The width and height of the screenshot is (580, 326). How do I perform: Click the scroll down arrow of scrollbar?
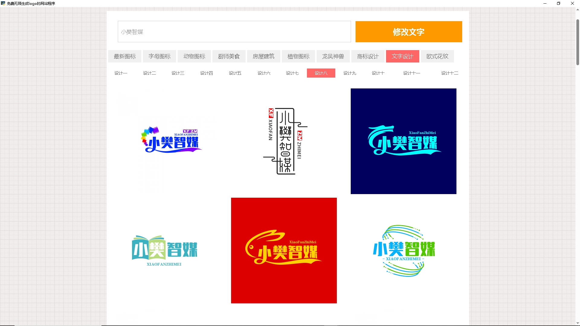coord(578,323)
